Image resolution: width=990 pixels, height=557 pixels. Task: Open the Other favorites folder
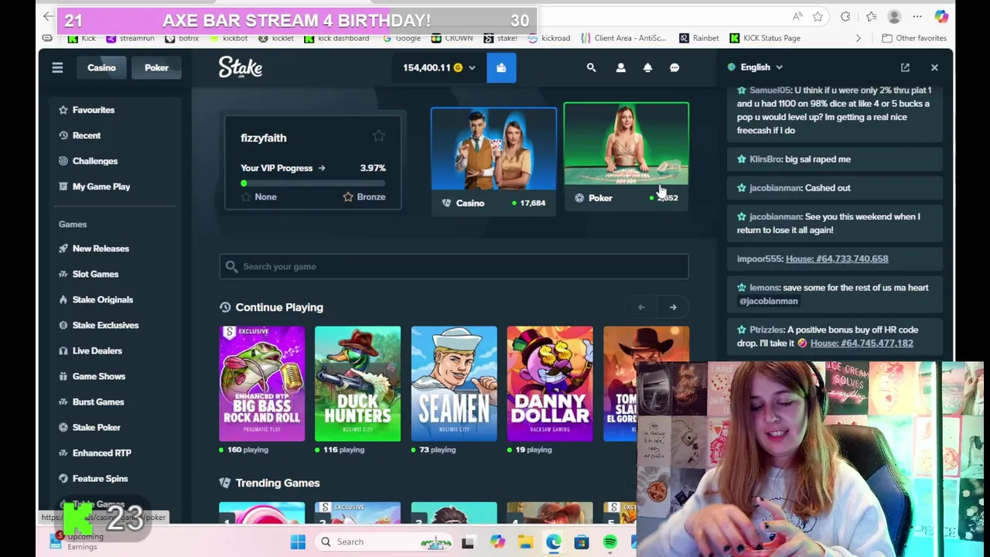(x=914, y=38)
